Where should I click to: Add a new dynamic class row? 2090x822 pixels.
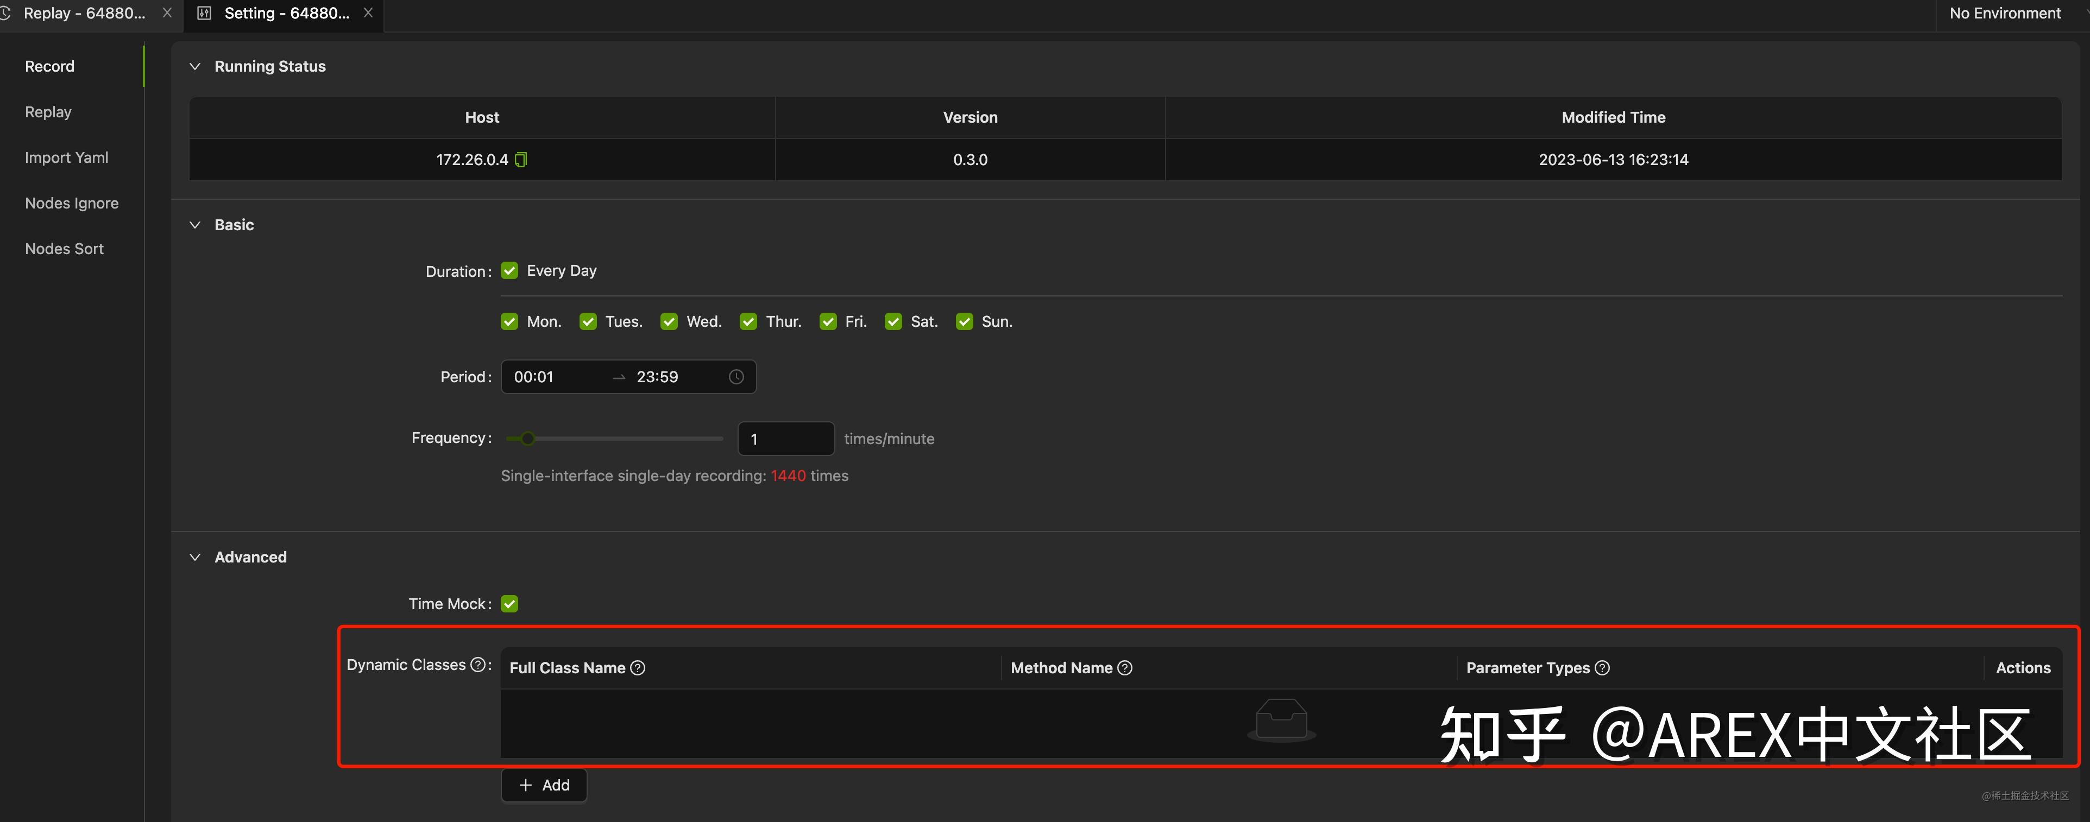(544, 785)
